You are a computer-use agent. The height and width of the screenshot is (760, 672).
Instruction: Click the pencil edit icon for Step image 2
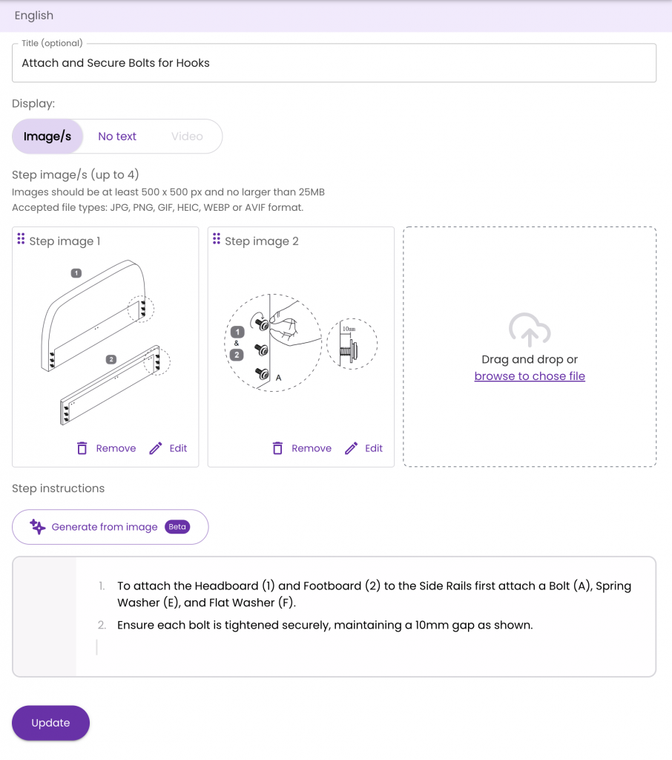pyautogui.click(x=352, y=448)
